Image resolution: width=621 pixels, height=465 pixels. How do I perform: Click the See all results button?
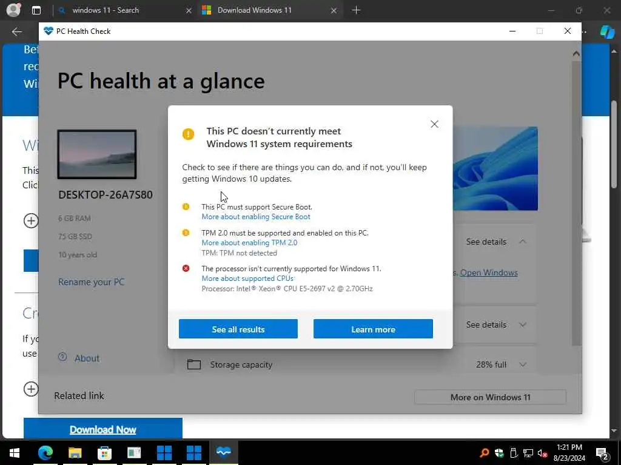tap(238, 329)
